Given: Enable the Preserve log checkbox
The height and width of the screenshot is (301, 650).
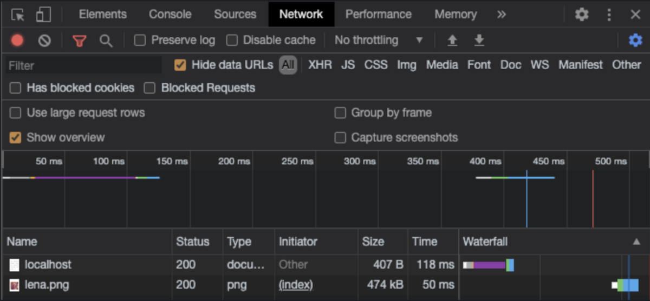Looking at the screenshot, I should (x=140, y=41).
